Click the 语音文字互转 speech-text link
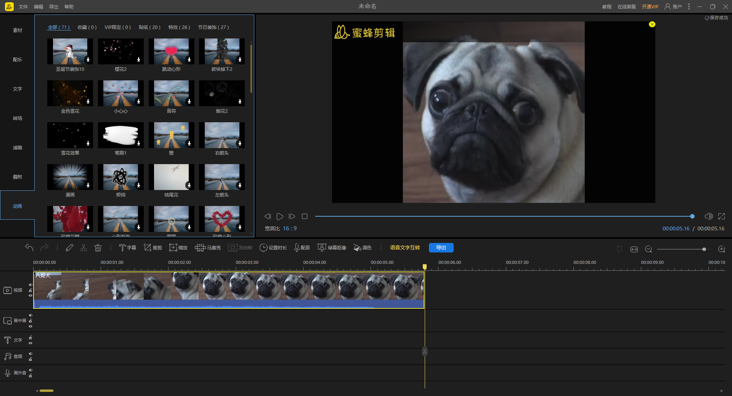Image resolution: width=732 pixels, height=396 pixels. 405,248
